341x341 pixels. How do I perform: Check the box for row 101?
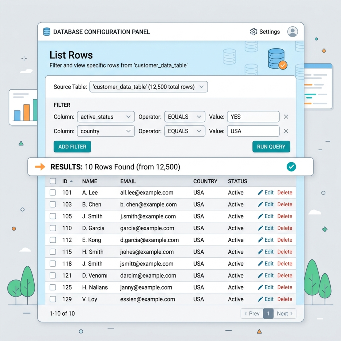[x=53, y=193]
